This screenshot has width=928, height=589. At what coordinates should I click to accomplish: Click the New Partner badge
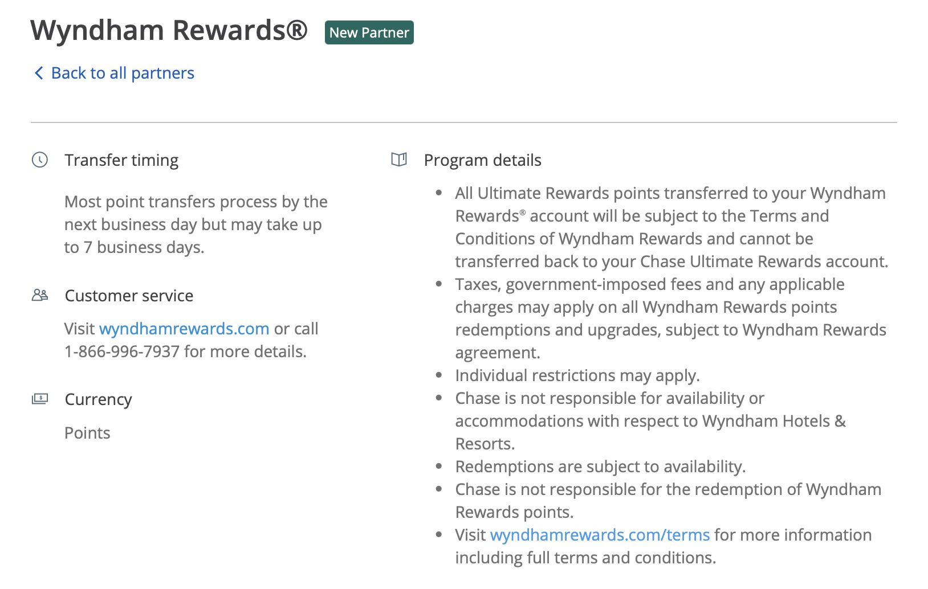point(369,32)
